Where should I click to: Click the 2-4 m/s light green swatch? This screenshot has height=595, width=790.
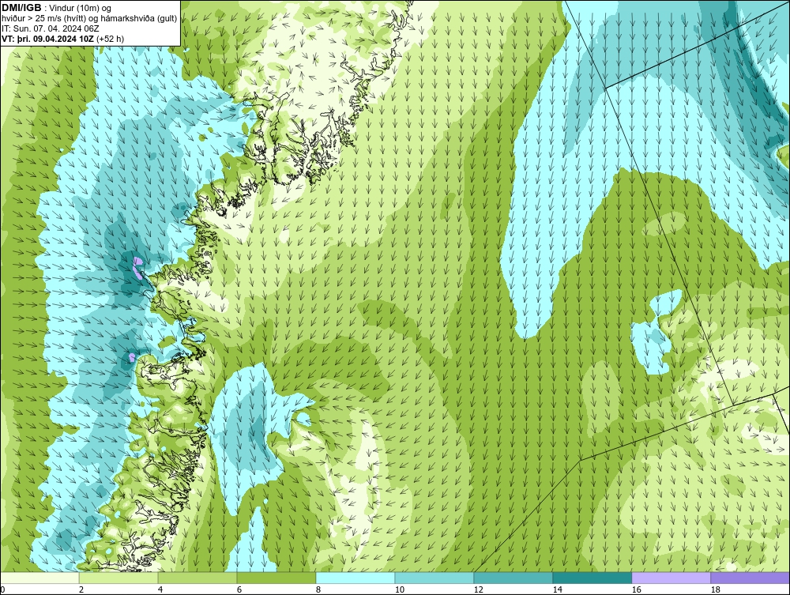coord(118,578)
